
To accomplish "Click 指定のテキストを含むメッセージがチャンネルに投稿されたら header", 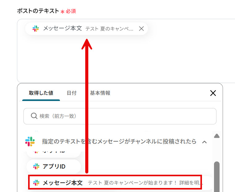I will pos(119,141).
